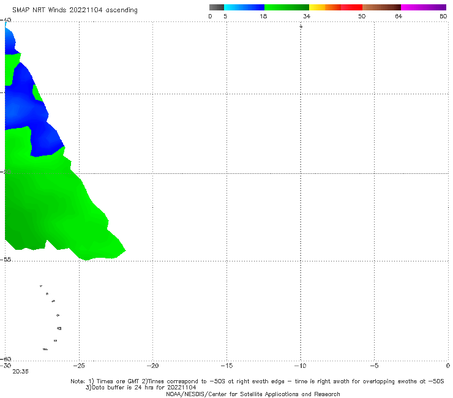This screenshot has height=398, width=453.
Task: Click the cyan-blue 5-18 colorbar segment
Action: coord(244,7)
